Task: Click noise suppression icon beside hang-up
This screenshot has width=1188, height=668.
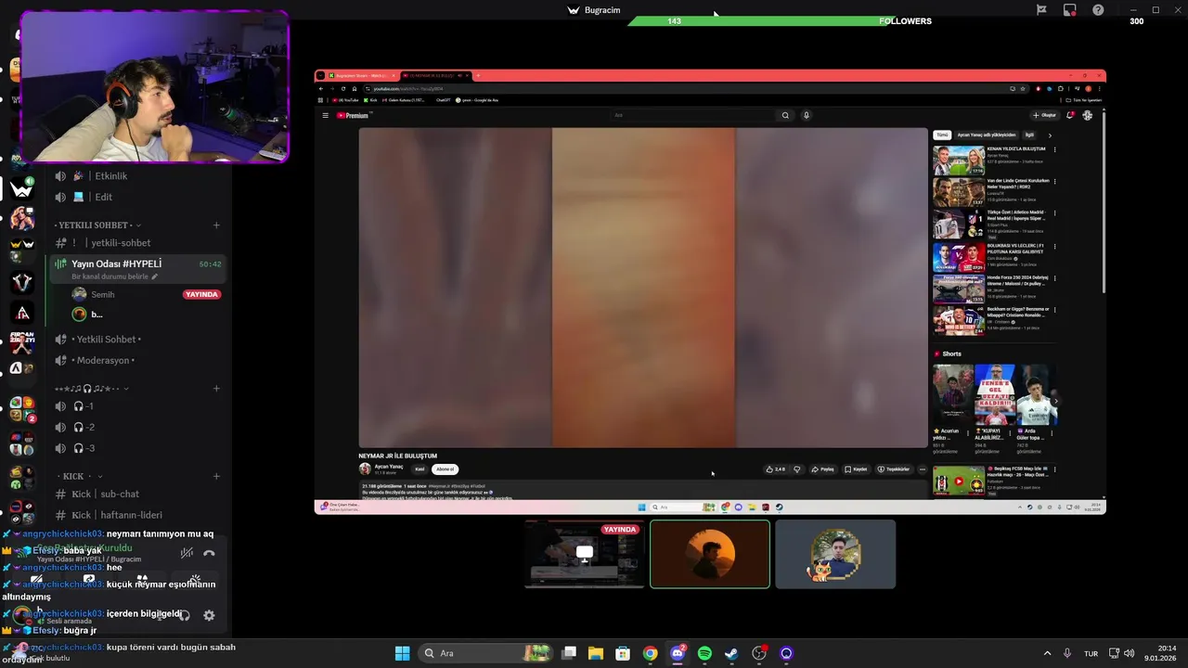Action: pos(187,553)
